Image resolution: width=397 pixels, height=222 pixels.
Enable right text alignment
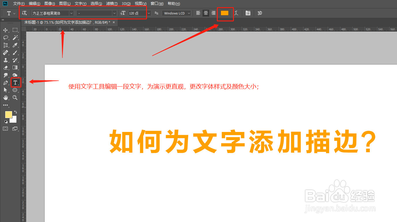click(x=213, y=13)
